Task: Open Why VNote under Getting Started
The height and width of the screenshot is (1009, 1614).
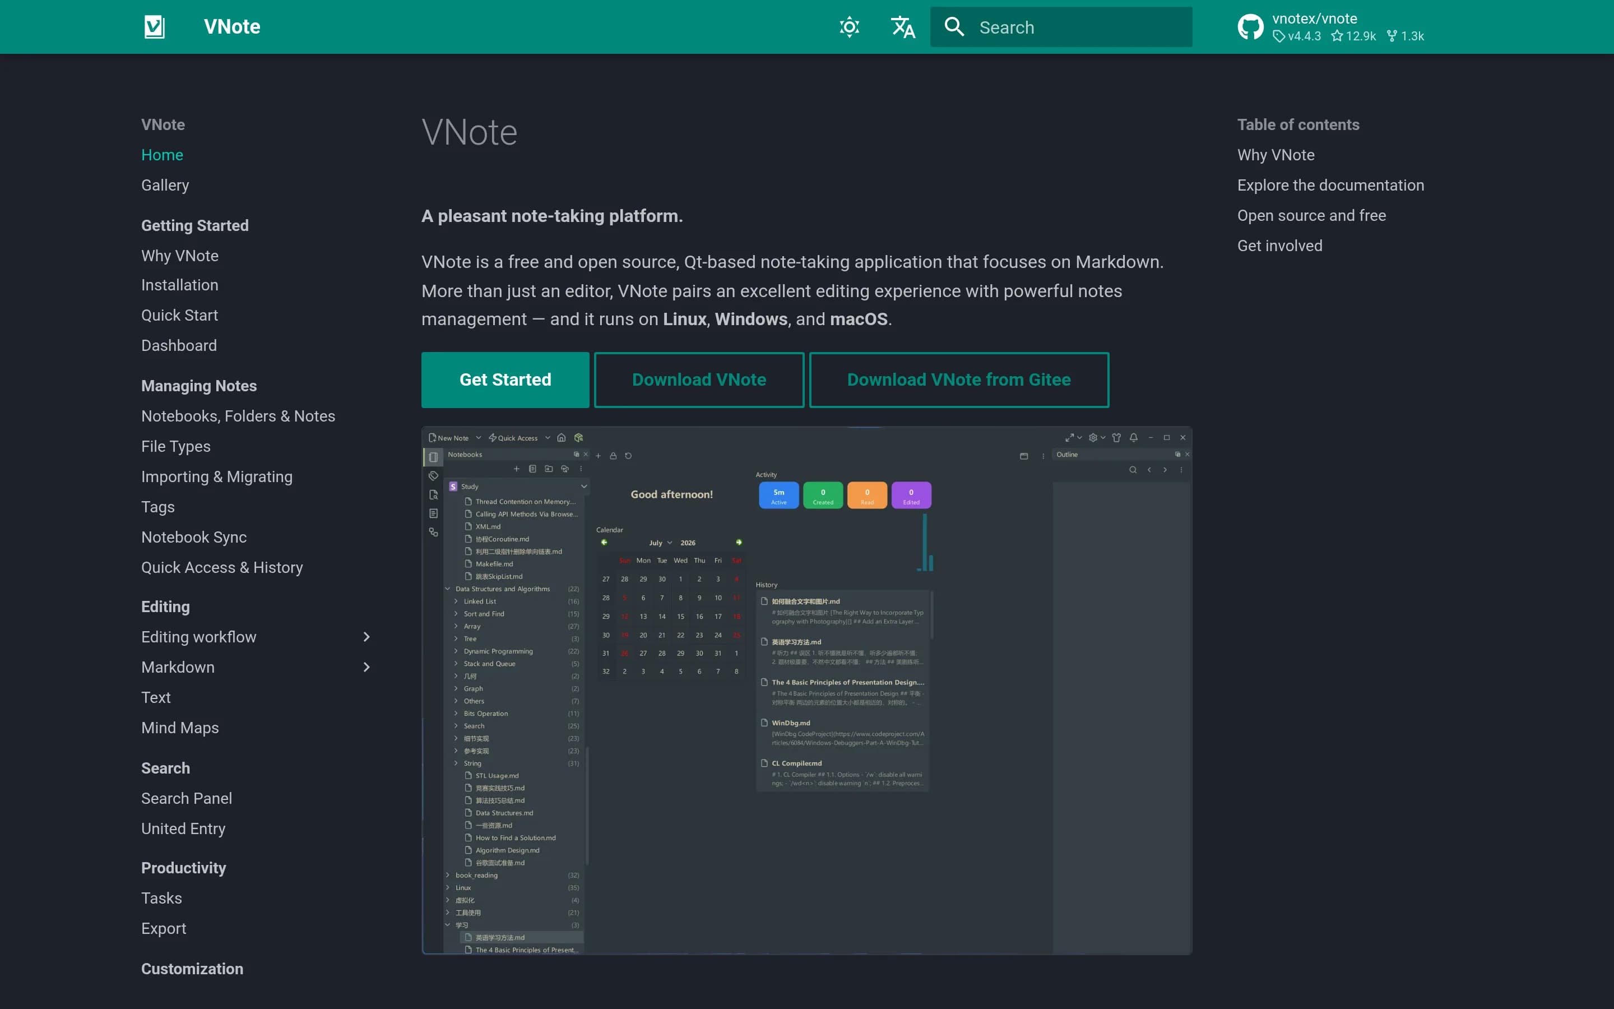Action: point(179,256)
